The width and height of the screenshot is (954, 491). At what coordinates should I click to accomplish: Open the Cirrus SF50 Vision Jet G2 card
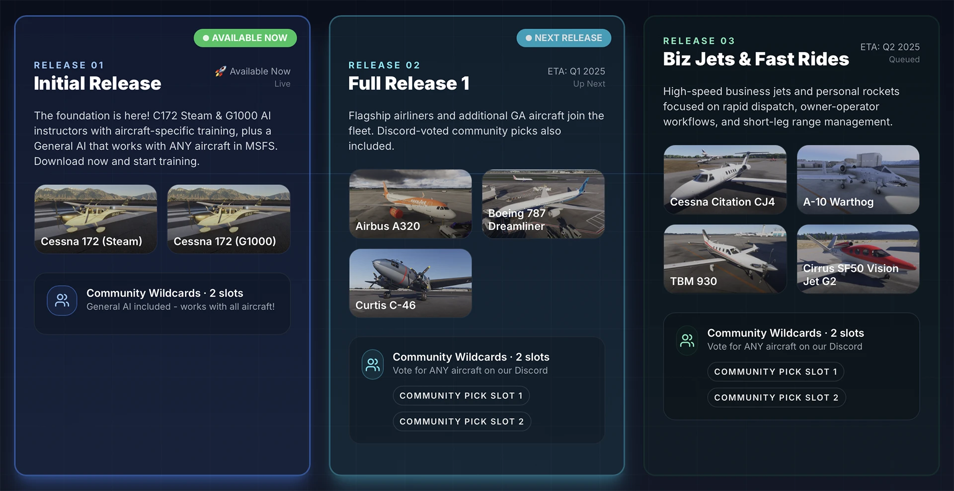pyautogui.click(x=858, y=259)
